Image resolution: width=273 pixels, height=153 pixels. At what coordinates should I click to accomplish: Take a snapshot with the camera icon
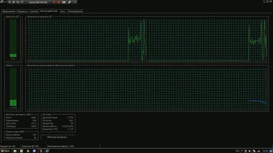pyautogui.click(x=64, y=2)
